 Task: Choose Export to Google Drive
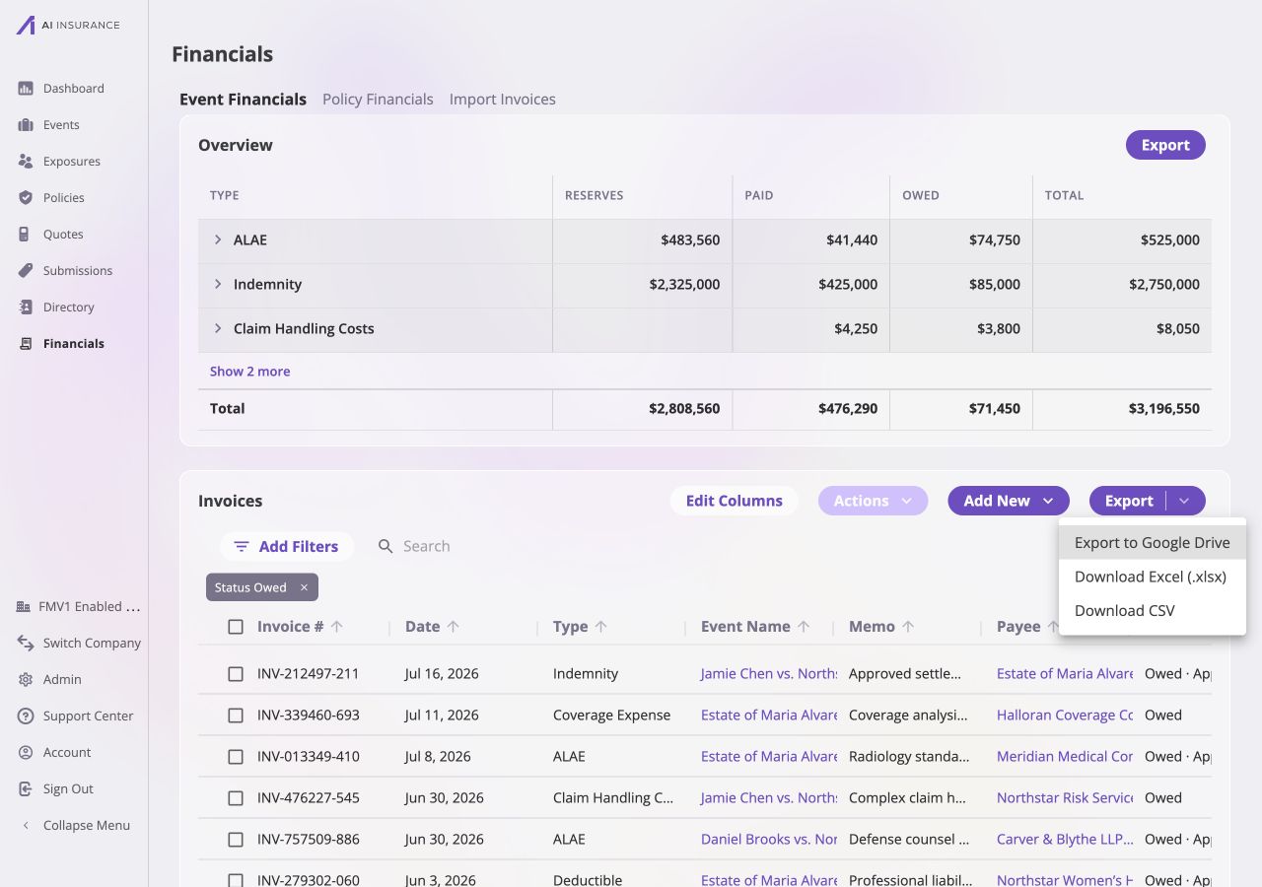click(1153, 543)
